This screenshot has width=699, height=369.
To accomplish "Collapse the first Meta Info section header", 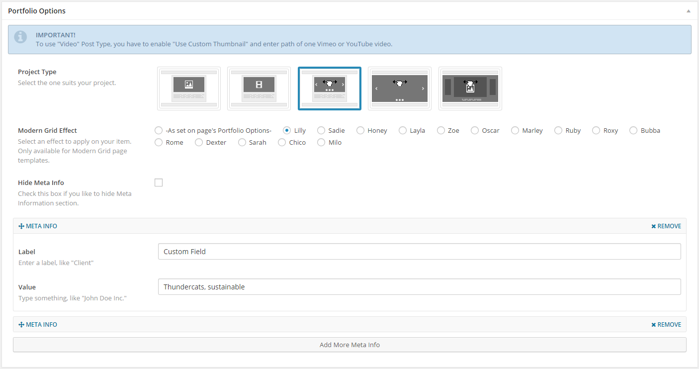I will click(348, 226).
